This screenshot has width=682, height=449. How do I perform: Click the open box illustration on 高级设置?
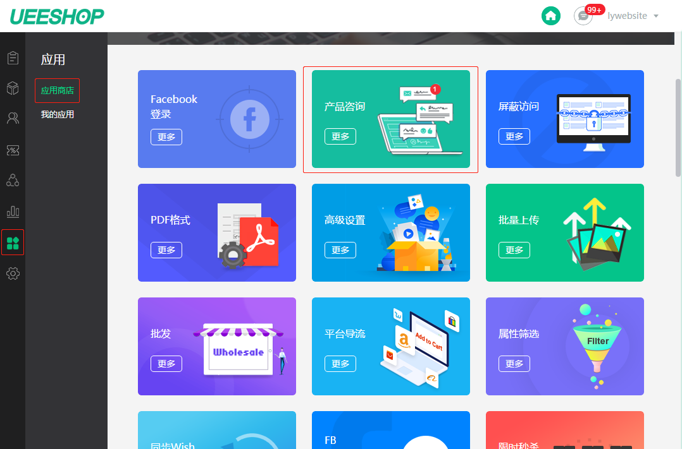416,233
